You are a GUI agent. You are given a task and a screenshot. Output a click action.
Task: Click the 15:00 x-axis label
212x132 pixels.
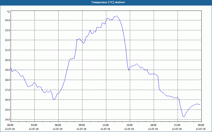[x=130, y=125]
